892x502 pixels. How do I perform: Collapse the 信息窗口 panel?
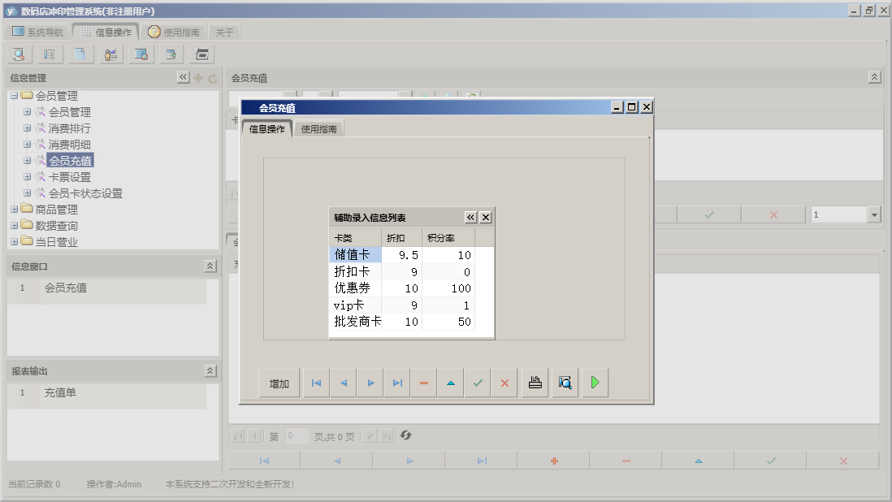210,266
